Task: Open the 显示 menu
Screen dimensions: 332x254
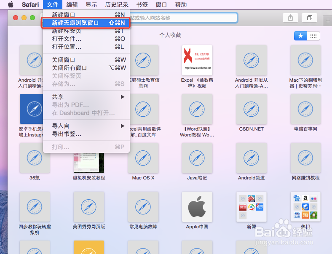Action: click(x=91, y=5)
